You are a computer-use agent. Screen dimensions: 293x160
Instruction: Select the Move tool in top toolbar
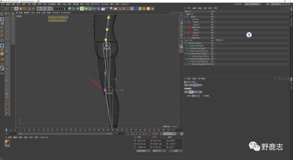tap(16, 9)
